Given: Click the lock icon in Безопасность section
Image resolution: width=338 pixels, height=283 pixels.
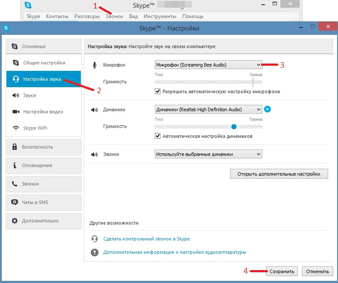Looking at the screenshot, I should point(15,147).
